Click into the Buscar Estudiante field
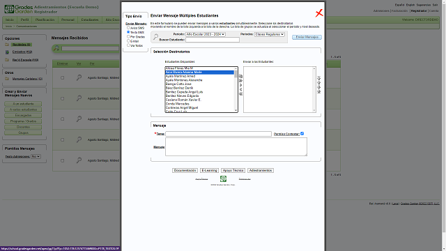 (213, 40)
